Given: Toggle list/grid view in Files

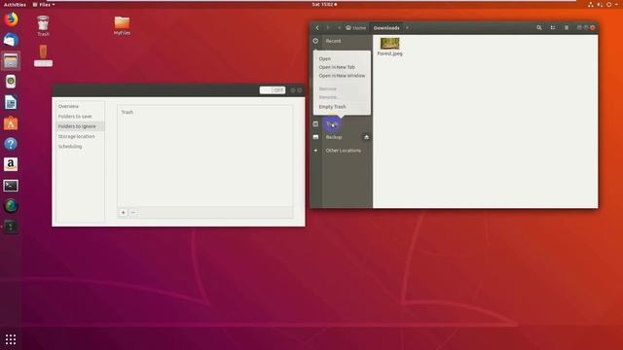Looking at the screenshot, I should (x=553, y=28).
